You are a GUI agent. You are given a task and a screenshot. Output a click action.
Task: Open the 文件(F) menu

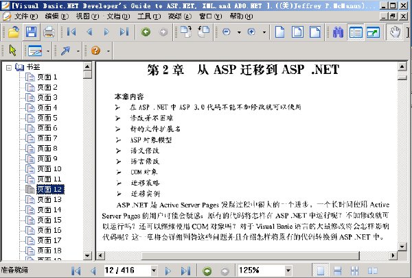pos(25,16)
